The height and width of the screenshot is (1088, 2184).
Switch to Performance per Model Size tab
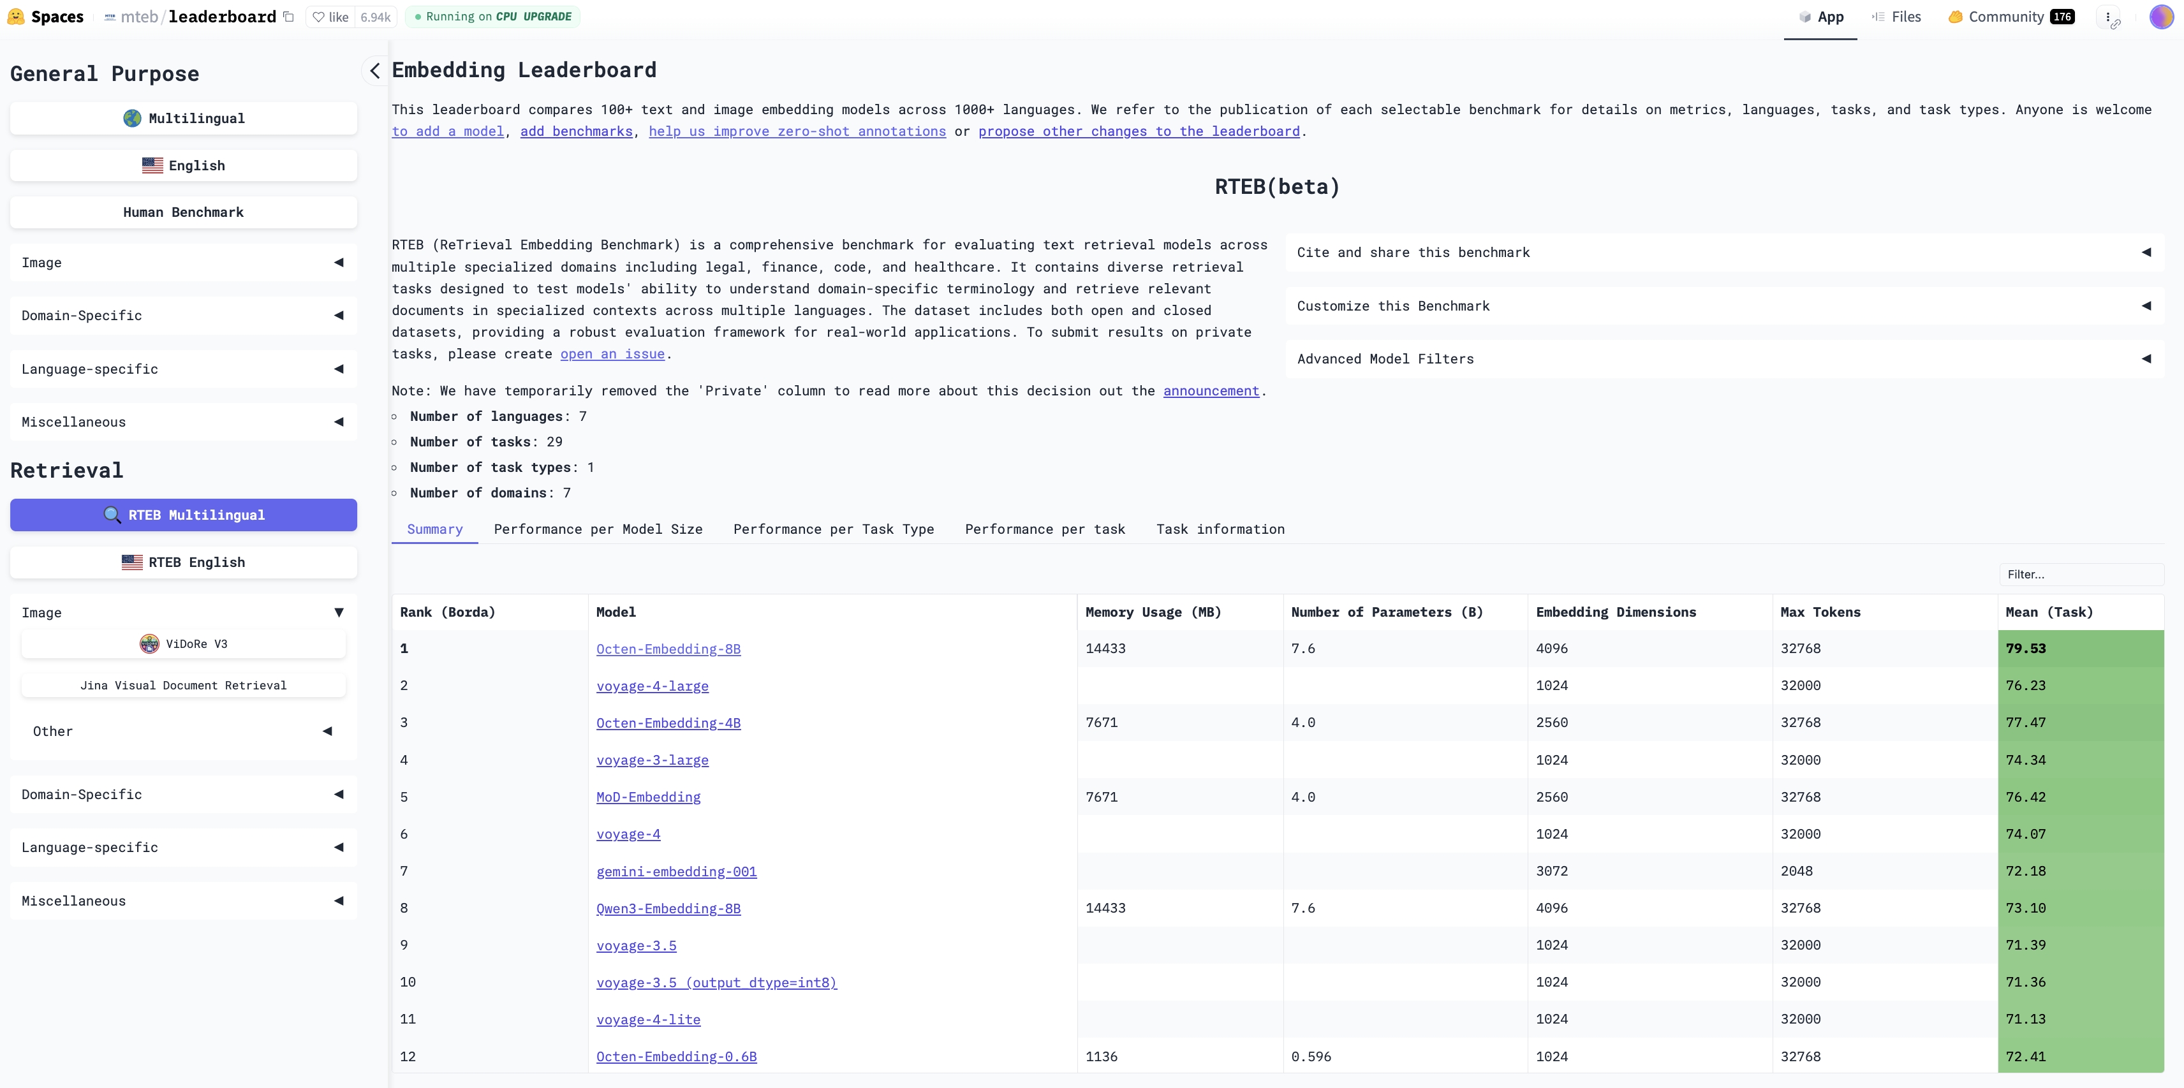[x=598, y=529]
